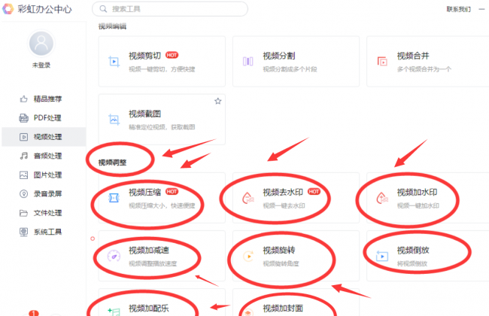This screenshot has width=489, height=316.
Task: Click the PDF icon beside PDF处理
Action: 24,118
